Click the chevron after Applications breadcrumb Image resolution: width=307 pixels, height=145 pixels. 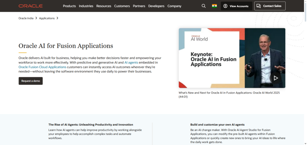tap(57, 18)
